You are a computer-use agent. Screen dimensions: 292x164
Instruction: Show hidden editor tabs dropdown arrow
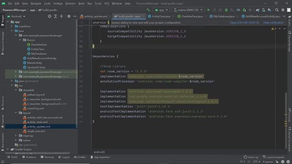(x=284, y=16)
